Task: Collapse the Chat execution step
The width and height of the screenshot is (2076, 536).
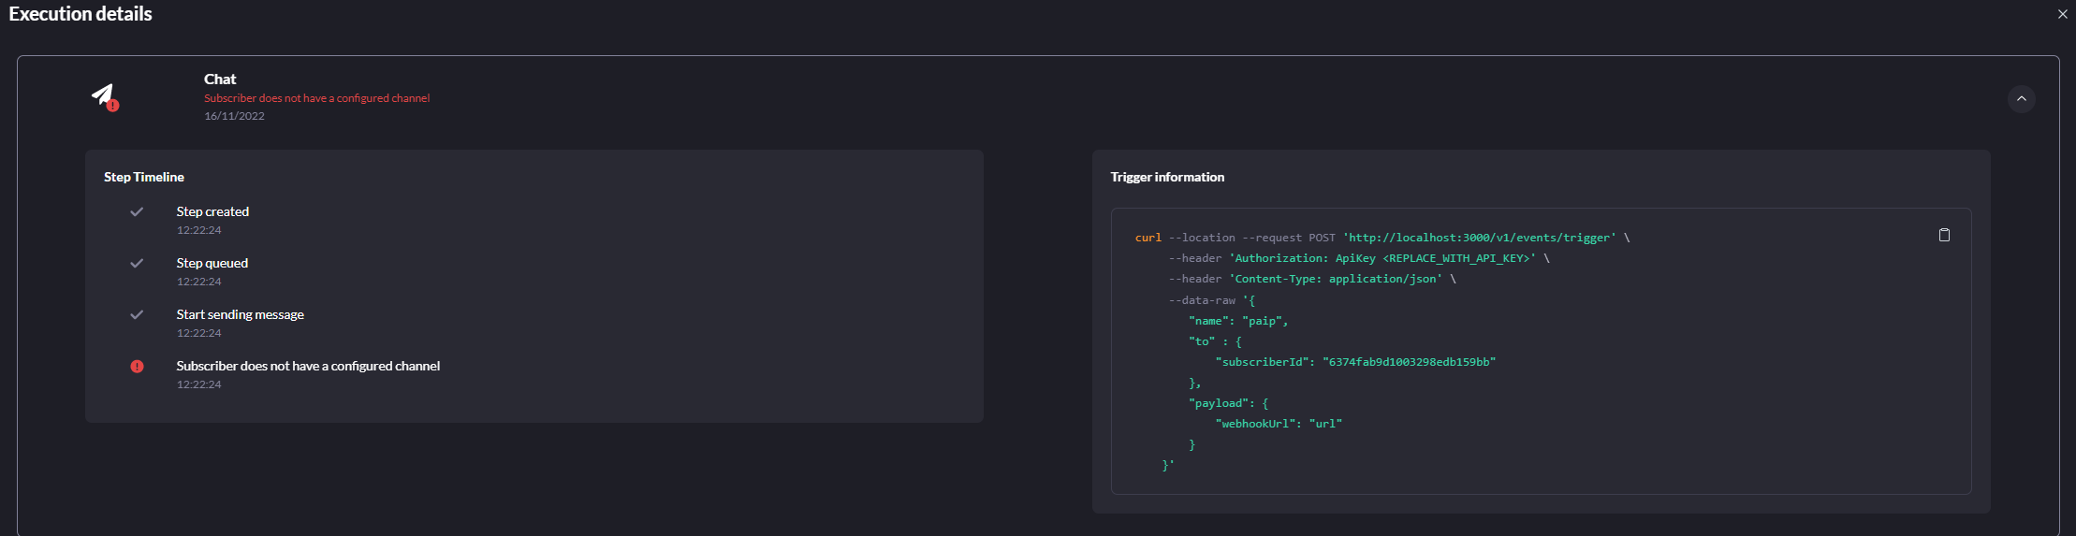Action: pyautogui.click(x=2021, y=99)
